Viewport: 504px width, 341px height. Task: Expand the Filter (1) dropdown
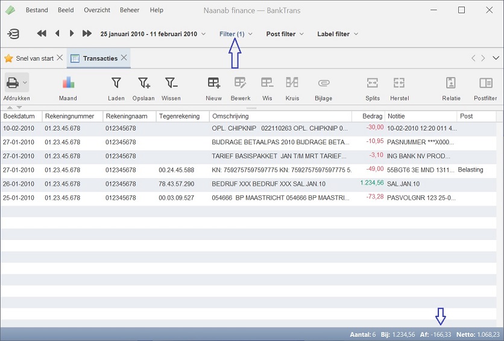[x=236, y=34]
